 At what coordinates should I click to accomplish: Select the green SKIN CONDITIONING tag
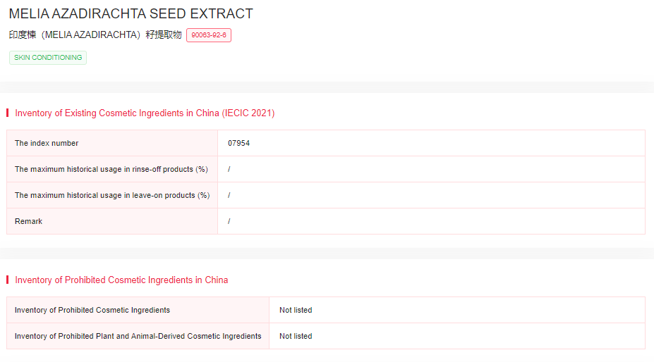[x=48, y=58]
